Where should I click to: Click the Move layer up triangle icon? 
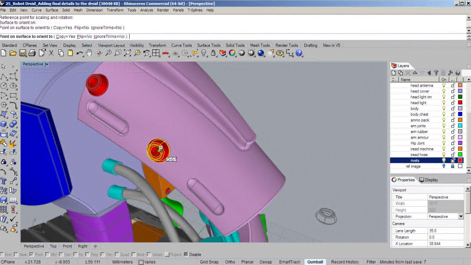click(415, 73)
